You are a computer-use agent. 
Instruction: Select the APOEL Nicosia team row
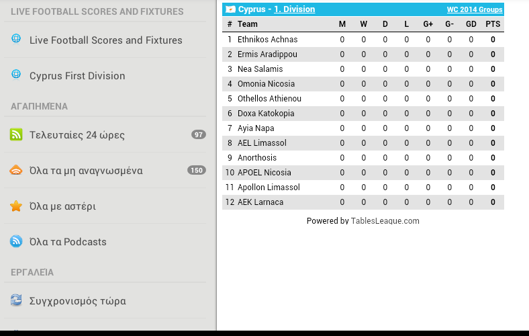(x=363, y=173)
